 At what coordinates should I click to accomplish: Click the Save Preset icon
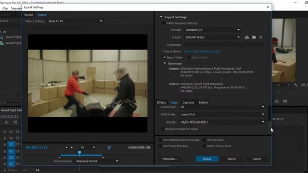pyautogui.click(x=247, y=37)
